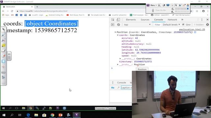The height and width of the screenshot is (118, 211).
Task: Reload the geolocation page
Action: click(12, 11)
